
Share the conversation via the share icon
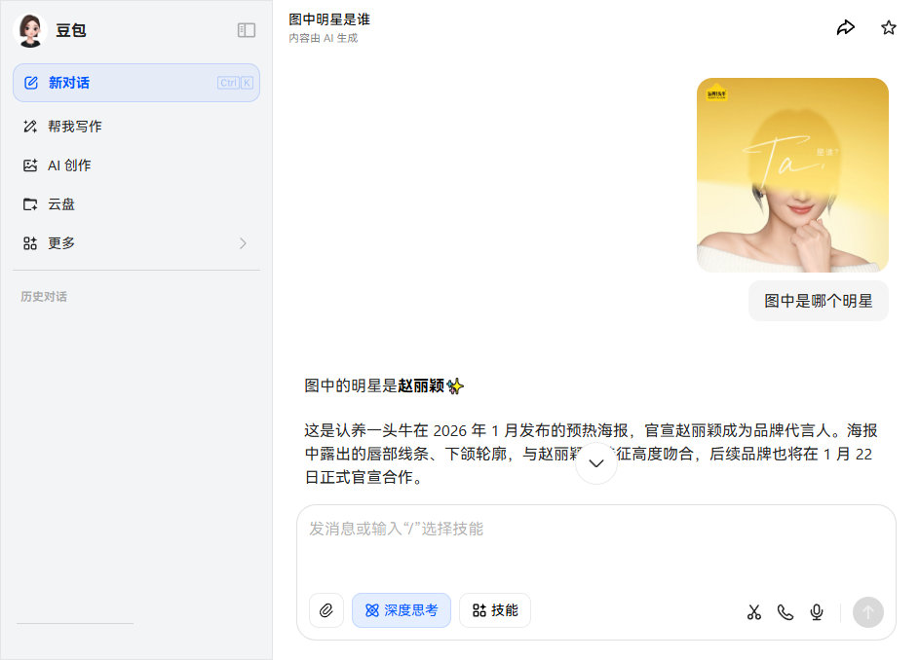coord(846,27)
